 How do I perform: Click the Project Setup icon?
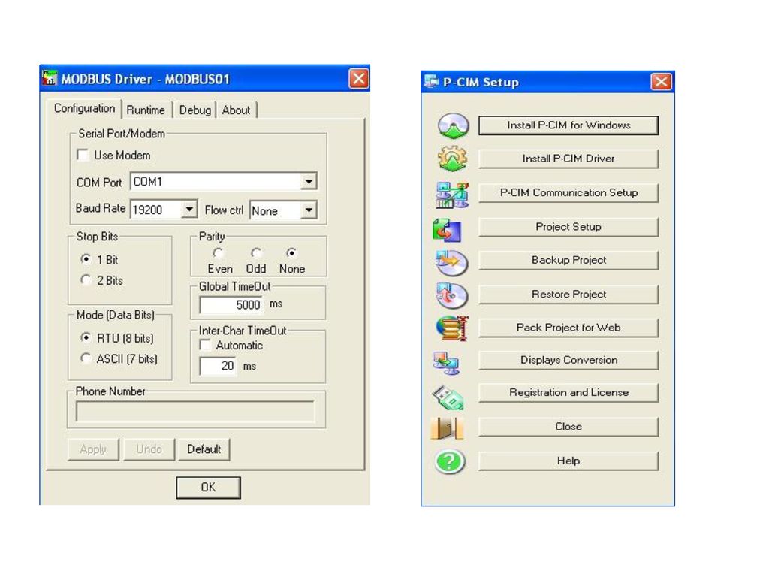click(x=447, y=230)
